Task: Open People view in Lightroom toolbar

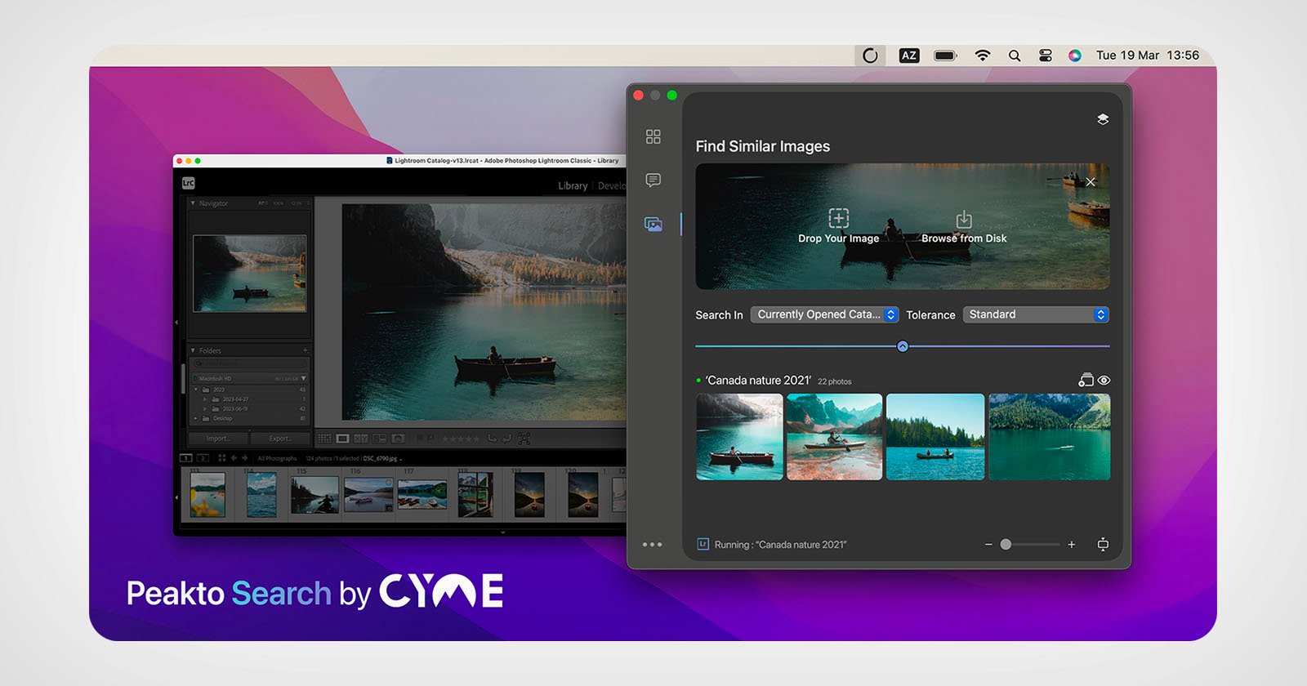Action: coord(397,439)
